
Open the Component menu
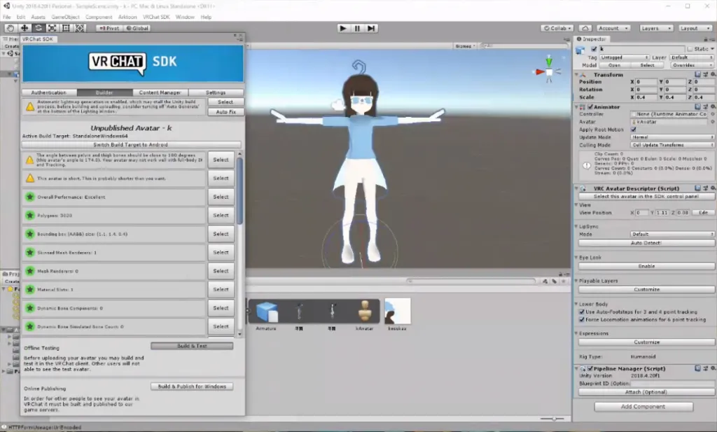(99, 17)
